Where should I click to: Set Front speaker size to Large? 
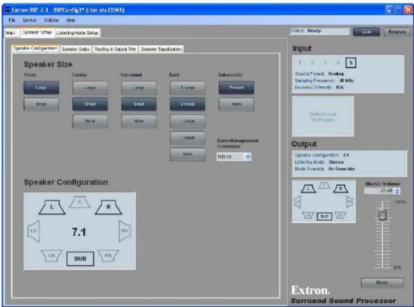[41, 88]
